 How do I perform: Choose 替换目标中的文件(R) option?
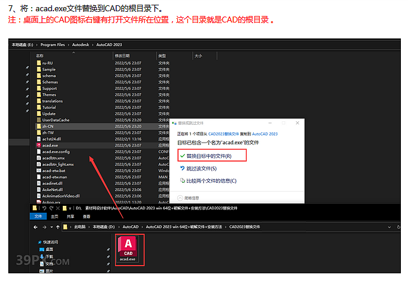(x=212, y=156)
